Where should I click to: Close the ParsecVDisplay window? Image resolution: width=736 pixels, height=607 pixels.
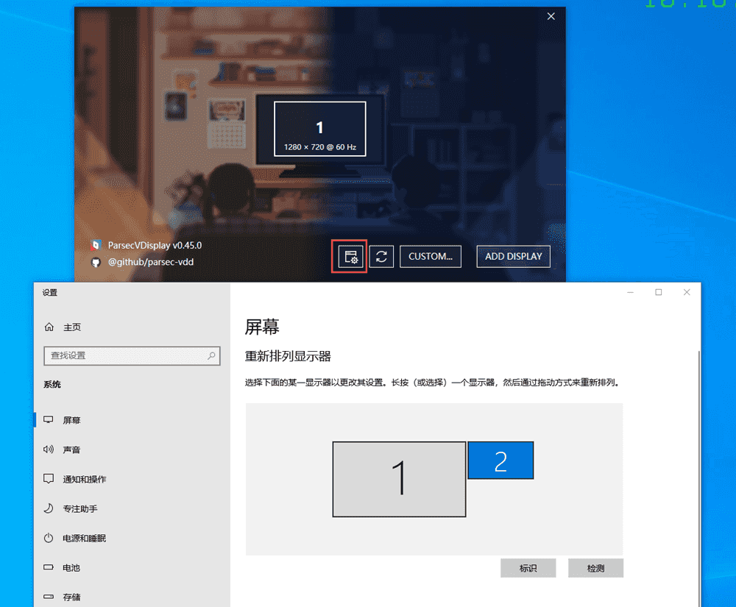pyautogui.click(x=551, y=17)
